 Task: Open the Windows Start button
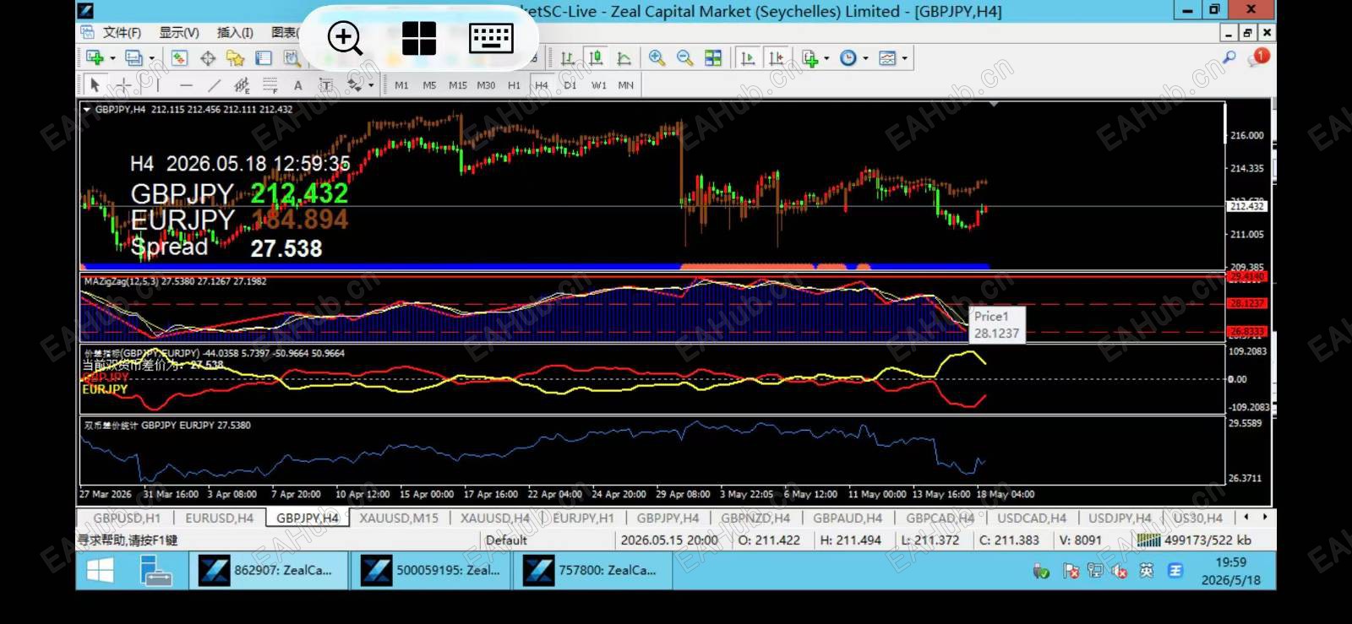point(101,571)
